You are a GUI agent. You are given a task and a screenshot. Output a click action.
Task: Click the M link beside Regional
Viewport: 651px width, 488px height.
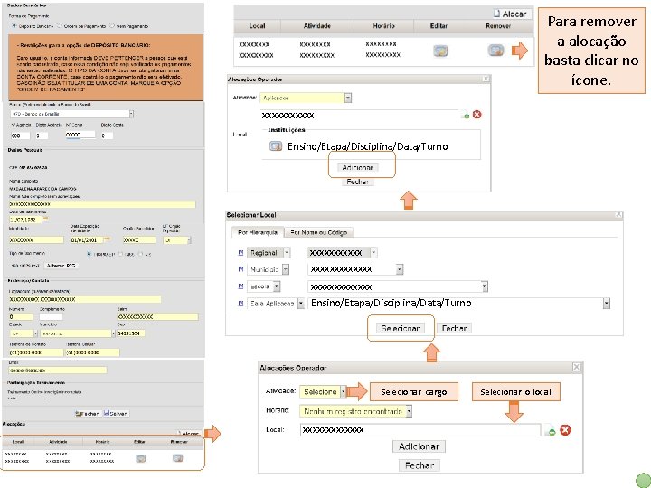(x=241, y=252)
